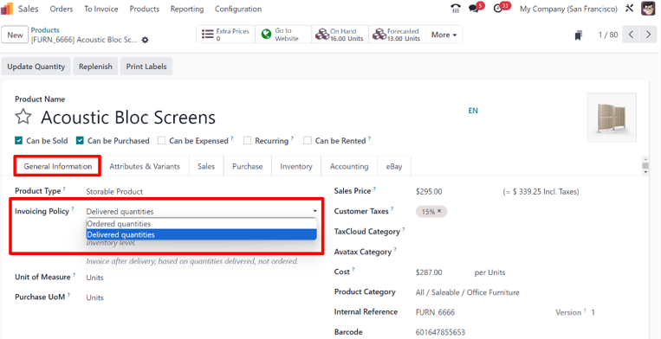The image size is (661, 339).
Task: Go to next record arrow
Action: tap(648, 35)
